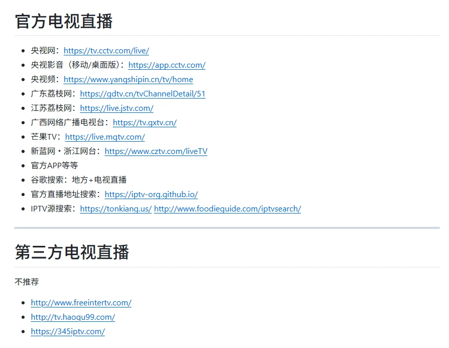Open the gdtv.cn tvChannelDetail link
Viewport: 449px width, 348px height.
coord(142,94)
